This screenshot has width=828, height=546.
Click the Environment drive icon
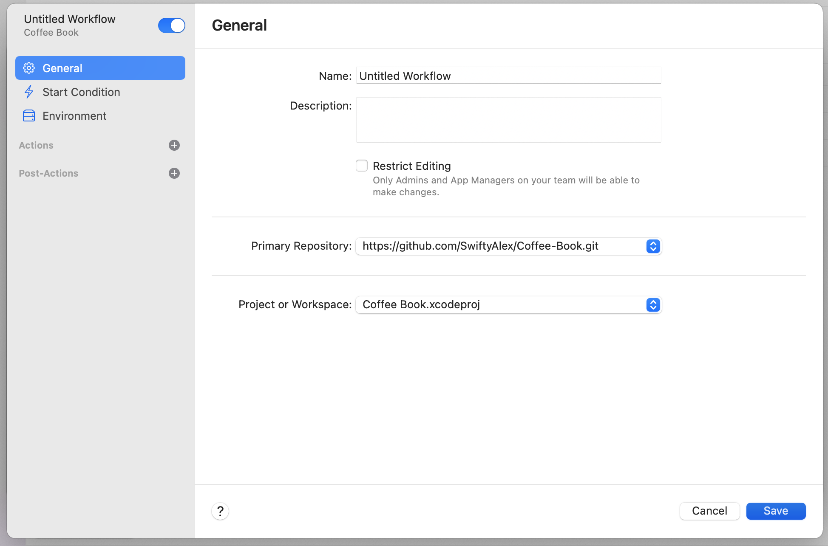29,115
